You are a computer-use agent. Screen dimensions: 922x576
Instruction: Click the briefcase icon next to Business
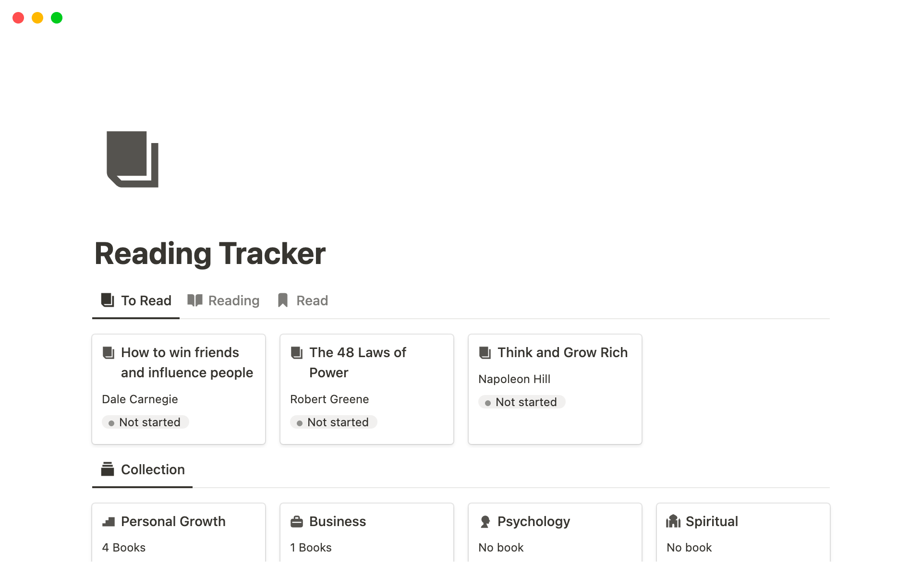click(297, 522)
